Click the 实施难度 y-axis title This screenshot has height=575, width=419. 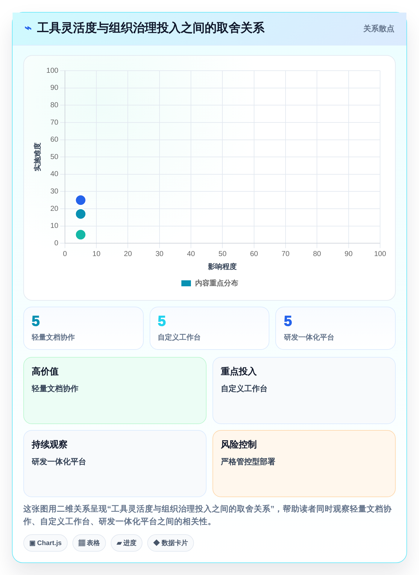click(37, 157)
